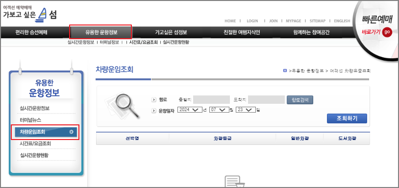Click arrow icon on 차량운임조회 sidebar item
Viewport: 399px width, 188px height.
71,132
